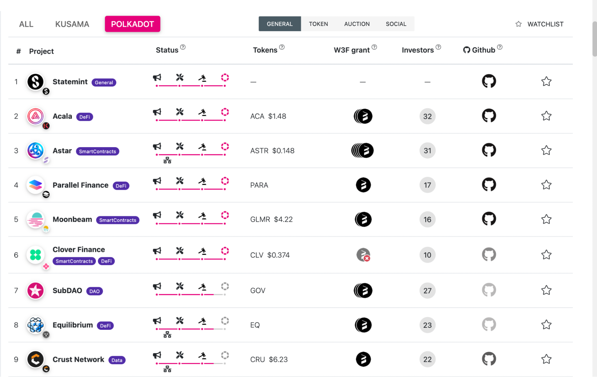Open Statemint's GitHub icon
The image size is (597, 377).
pyautogui.click(x=489, y=81)
